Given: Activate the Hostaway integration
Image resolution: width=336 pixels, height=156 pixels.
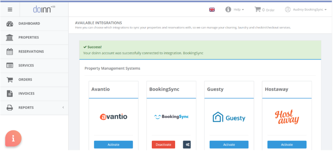Looking at the screenshot, I should point(287,145).
